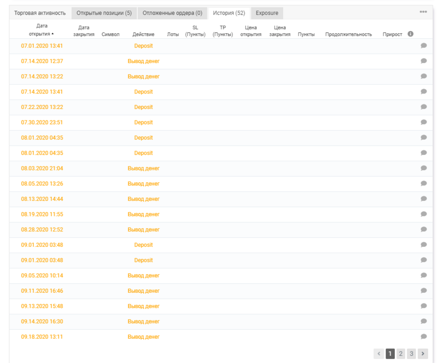Open comment icon for 09.11.2020 16:46 row

point(423,290)
